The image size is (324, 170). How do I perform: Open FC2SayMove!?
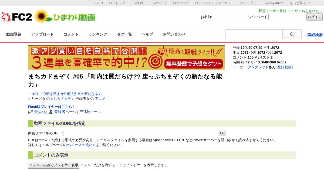click(273, 3)
